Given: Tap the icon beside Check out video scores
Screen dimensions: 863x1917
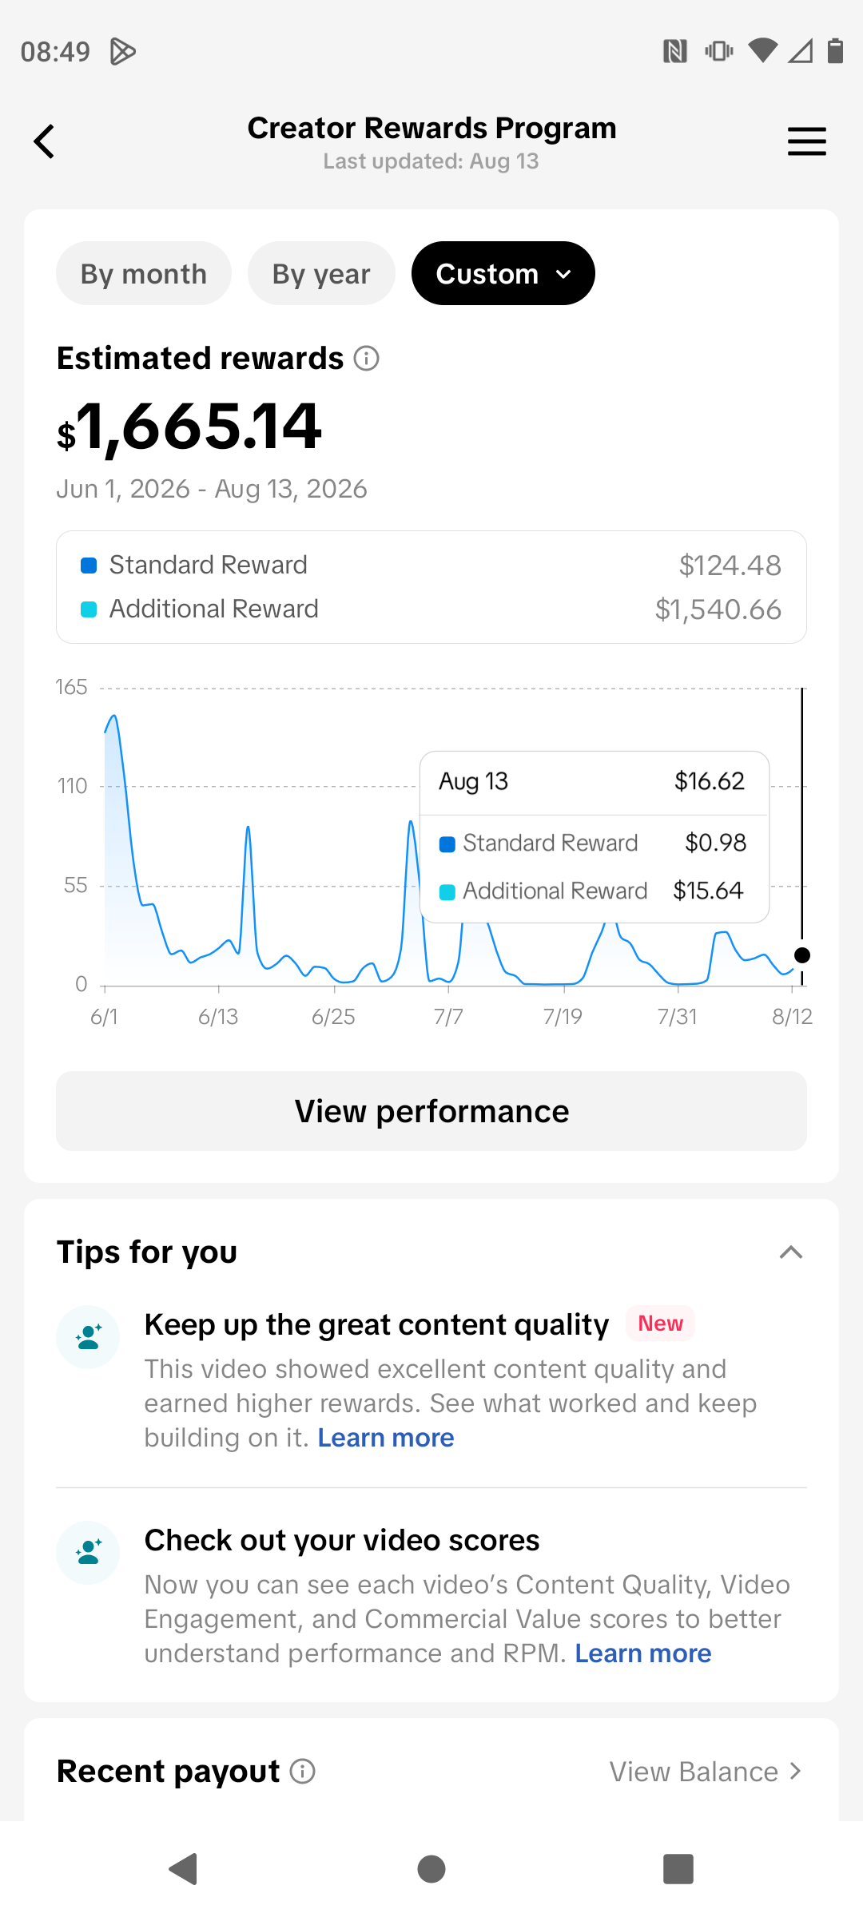Looking at the screenshot, I should click(x=88, y=1553).
